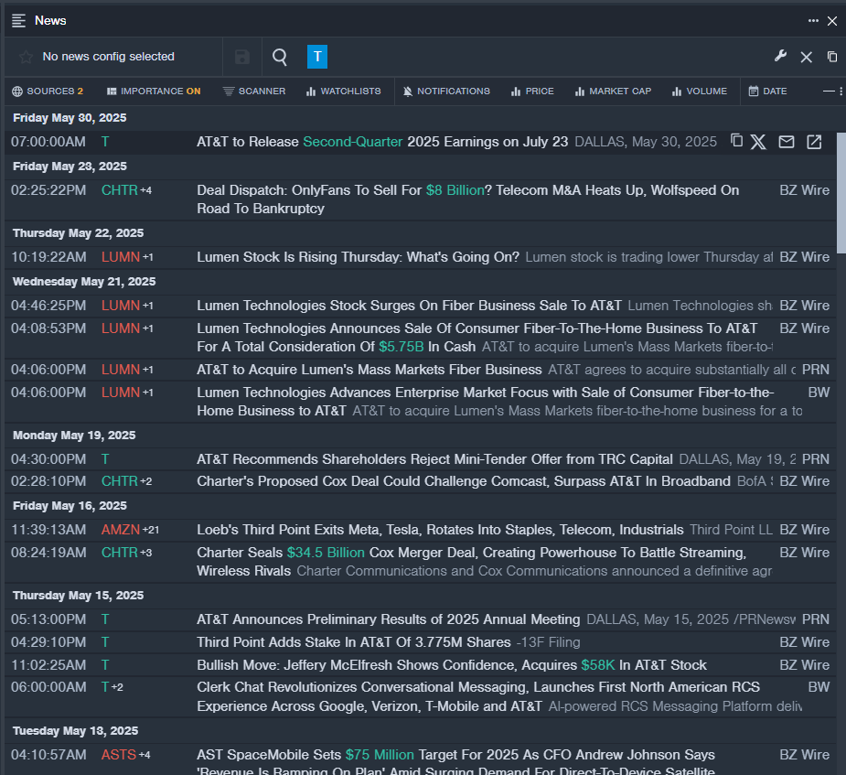846x775 pixels.
Task: Email the AT&T earnings story
Action: (787, 142)
